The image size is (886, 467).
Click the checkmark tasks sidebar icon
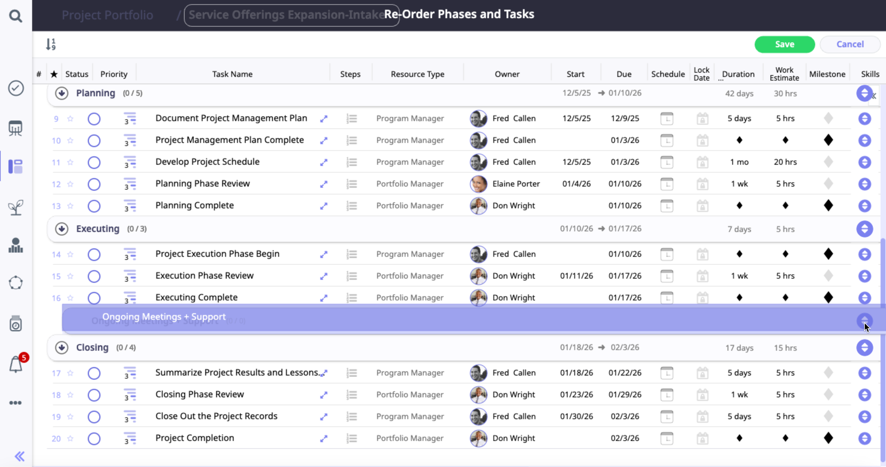(16, 88)
